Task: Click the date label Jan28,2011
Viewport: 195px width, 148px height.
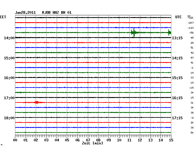Action: tap(25, 13)
